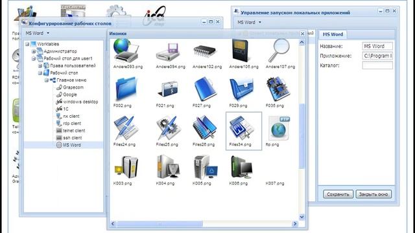
Task: Pick the Andere107.png magnifying glass icon
Action: point(279,50)
